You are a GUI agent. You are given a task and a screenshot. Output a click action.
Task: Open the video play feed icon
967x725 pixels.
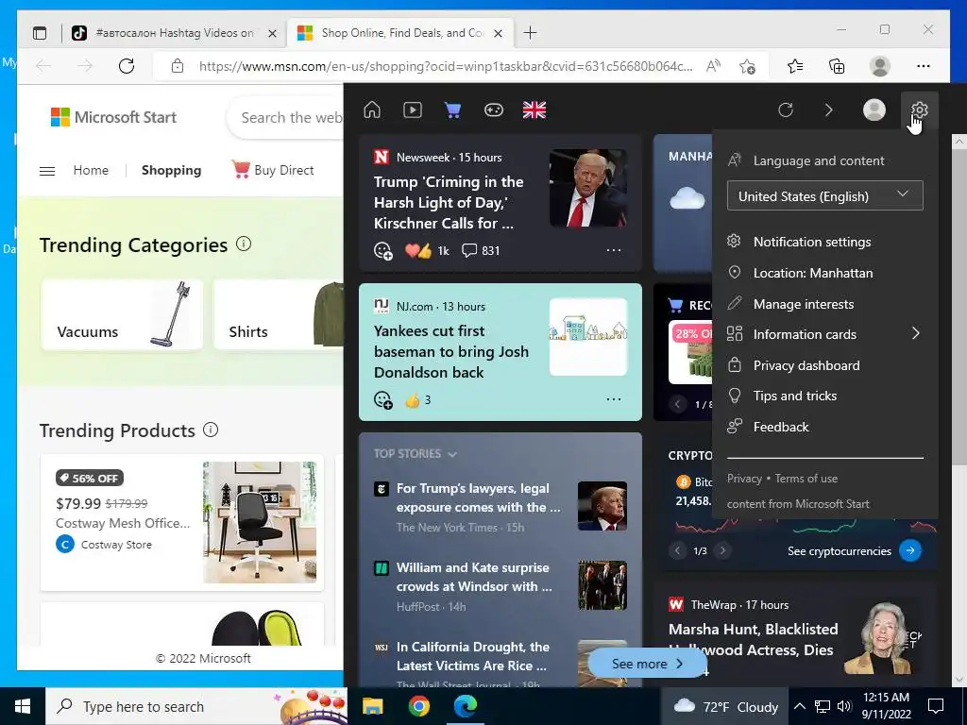(413, 110)
